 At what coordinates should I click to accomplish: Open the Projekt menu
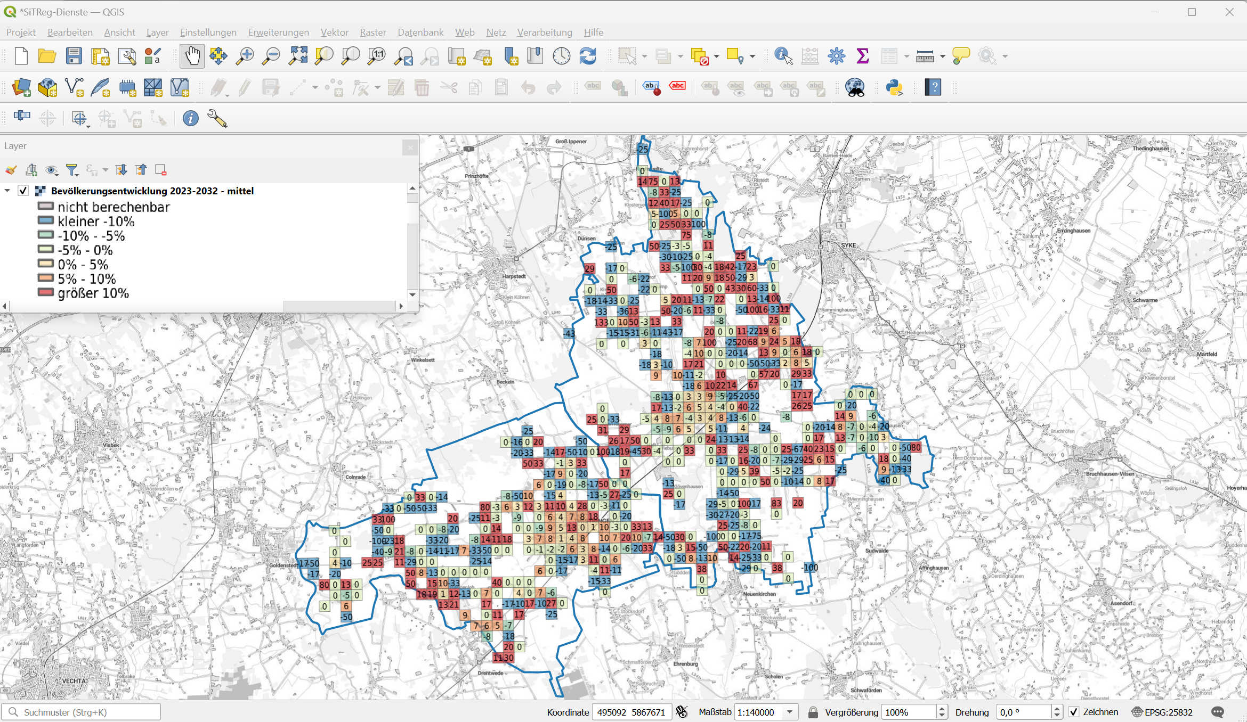click(x=21, y=32)
